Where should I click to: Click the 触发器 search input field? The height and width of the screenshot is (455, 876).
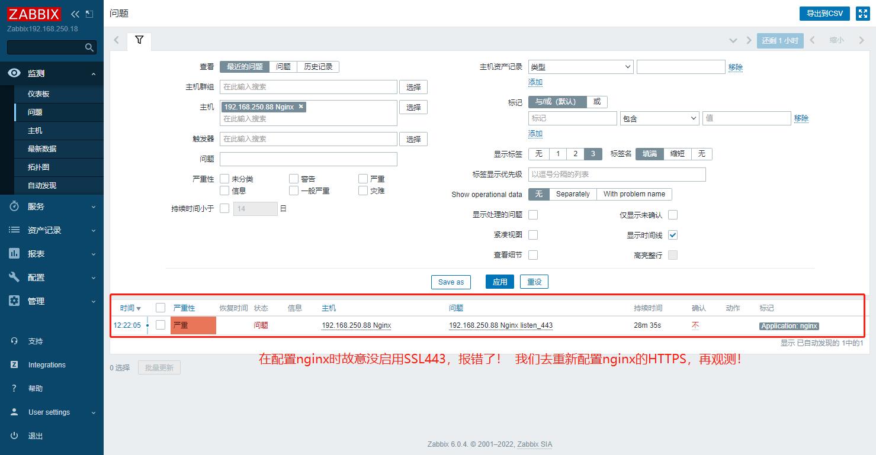309,138
